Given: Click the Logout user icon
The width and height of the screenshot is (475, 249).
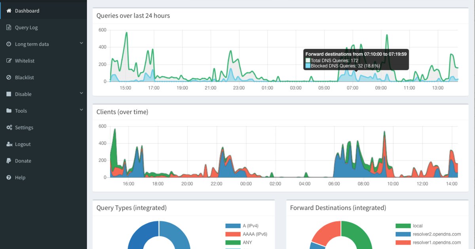Looking at the screenshot, I should (9, 144).
